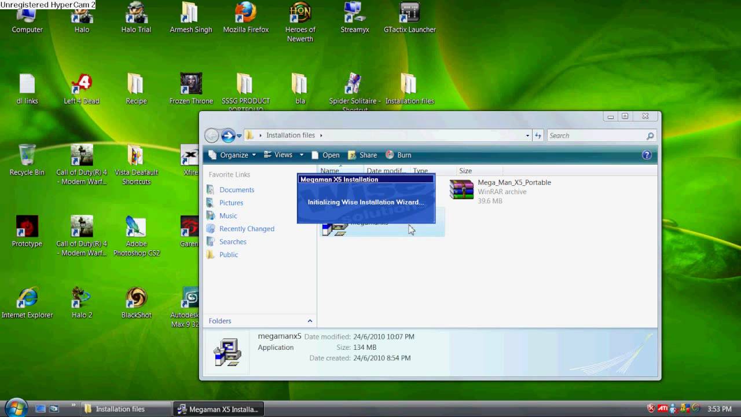741x417 pixels.
Task: Open the Computer desktop icon
Action: coord(27,19)
